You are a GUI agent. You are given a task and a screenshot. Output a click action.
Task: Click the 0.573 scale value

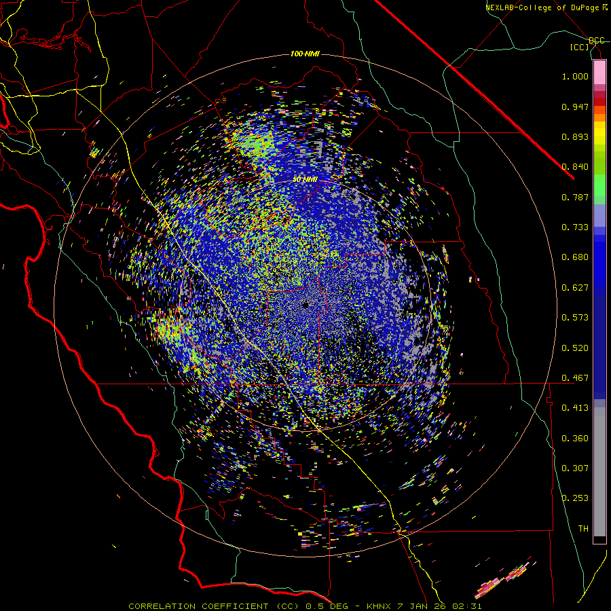point(575,318)
